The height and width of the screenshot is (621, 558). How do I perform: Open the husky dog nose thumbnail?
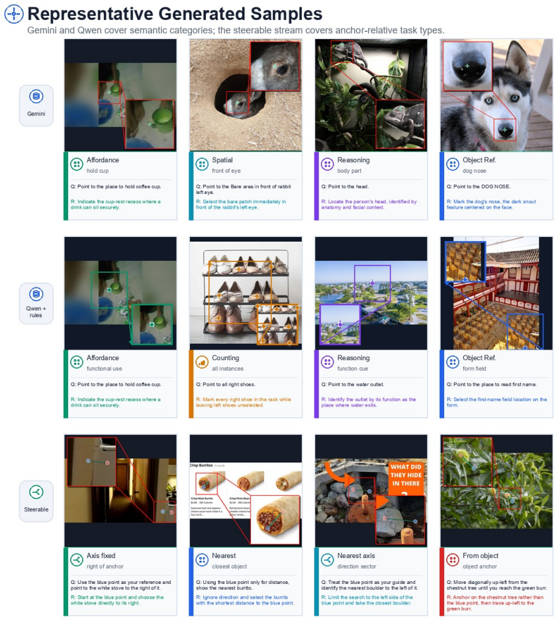point(496,95)
